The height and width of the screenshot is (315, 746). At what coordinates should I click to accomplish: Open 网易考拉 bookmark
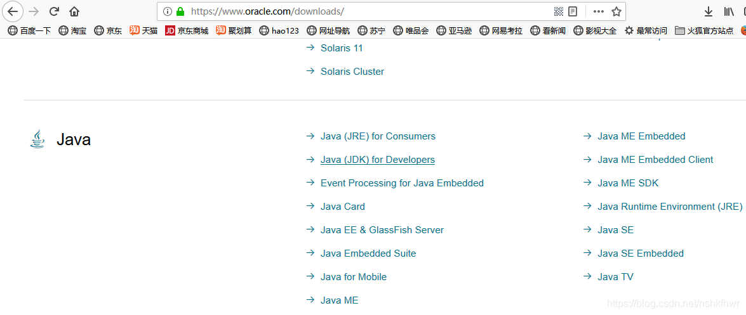(501, 31)
